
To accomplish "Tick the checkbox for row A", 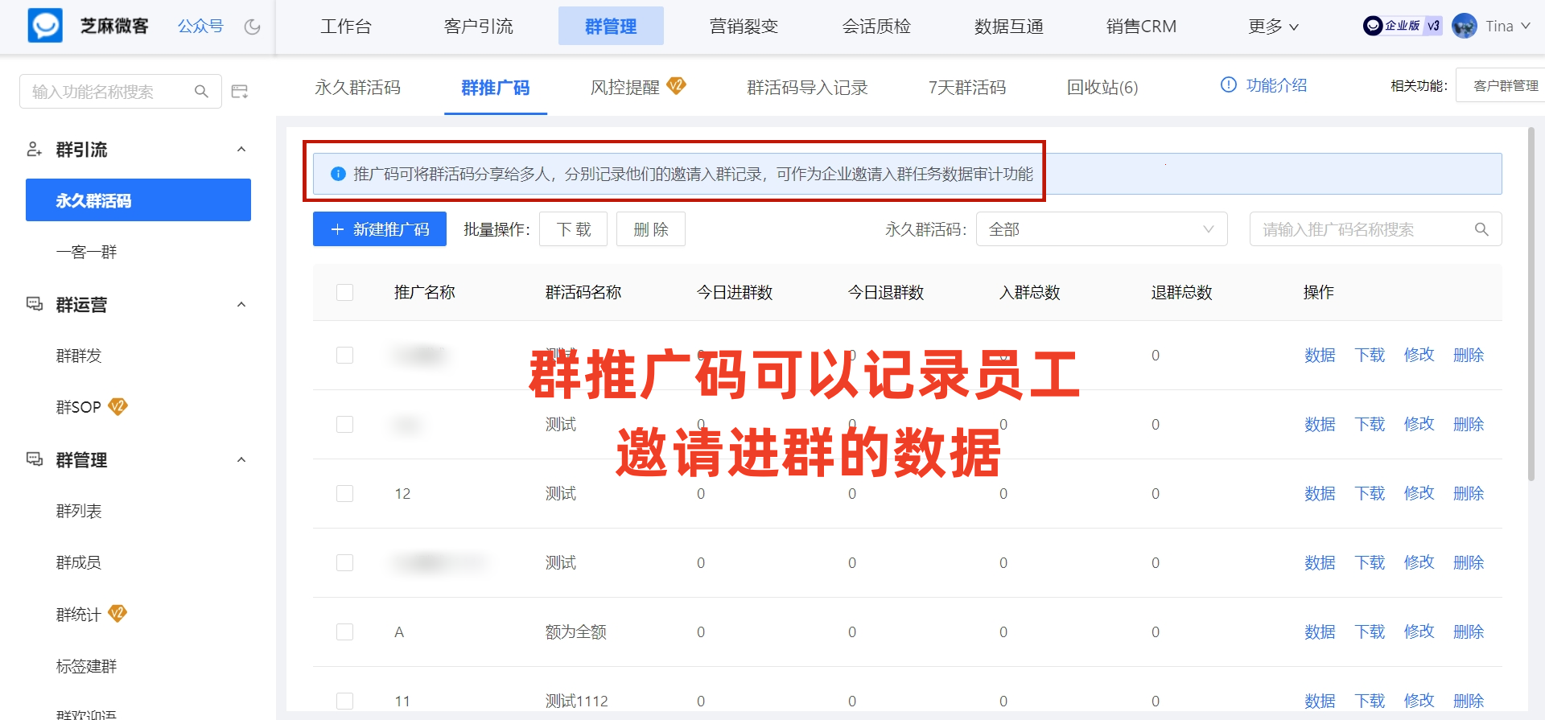I will coord(344,632).
